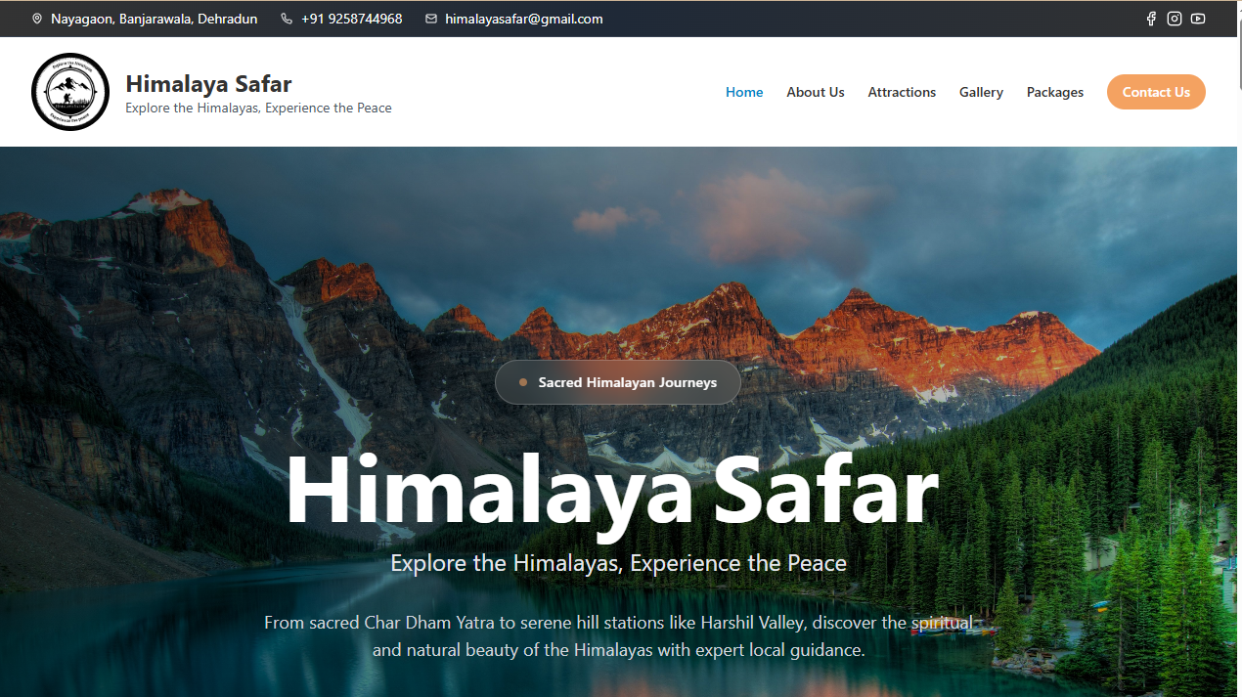Click the phone number +91 9258744968
The image size is (1242, 697).
(x=352, y=19)
